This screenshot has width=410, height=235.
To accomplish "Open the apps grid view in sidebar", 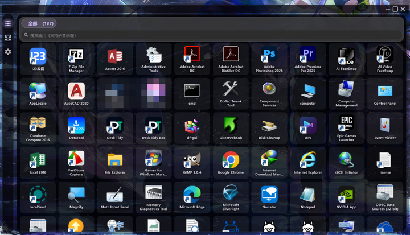I will click(8, 23).
